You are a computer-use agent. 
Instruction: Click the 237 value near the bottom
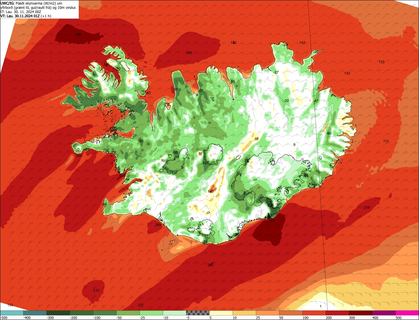tap(141, 305)
